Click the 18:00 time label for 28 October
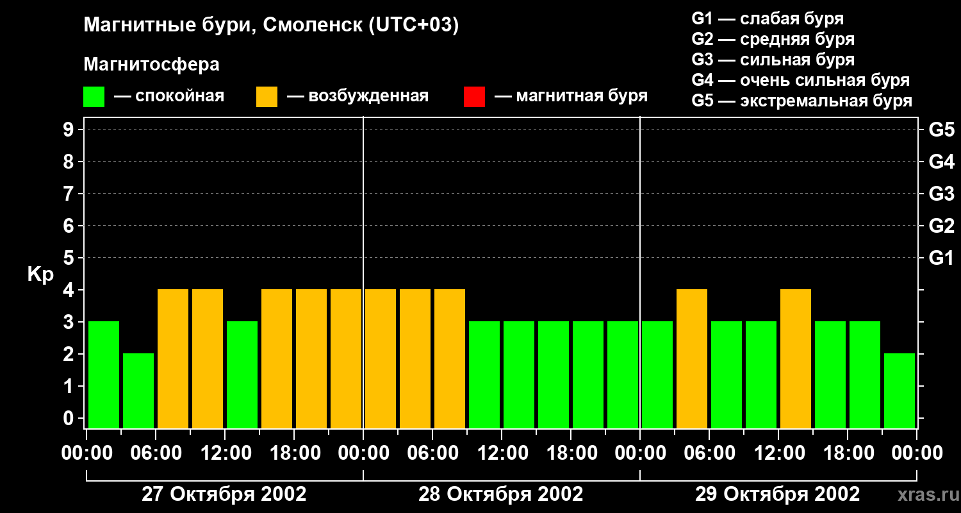This screenshot has width=961, height=513. click(571, 453)
